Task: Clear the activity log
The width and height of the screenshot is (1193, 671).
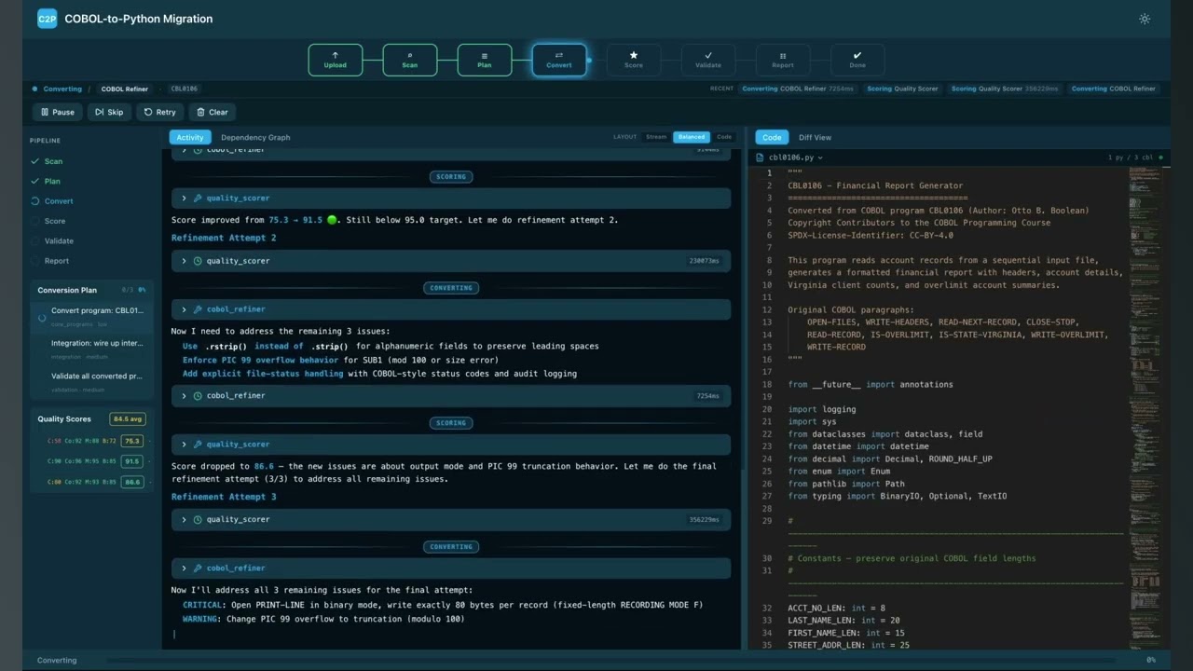Action: 212,112
